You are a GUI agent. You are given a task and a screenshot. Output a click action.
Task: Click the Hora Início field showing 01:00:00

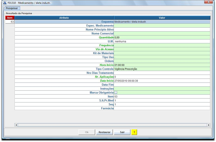162,65
